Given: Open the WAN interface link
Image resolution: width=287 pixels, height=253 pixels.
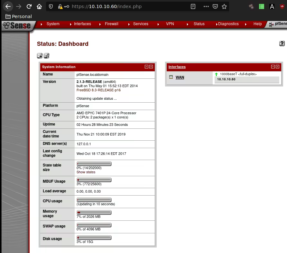Looking at the screenshot, I should coord(180,77).
